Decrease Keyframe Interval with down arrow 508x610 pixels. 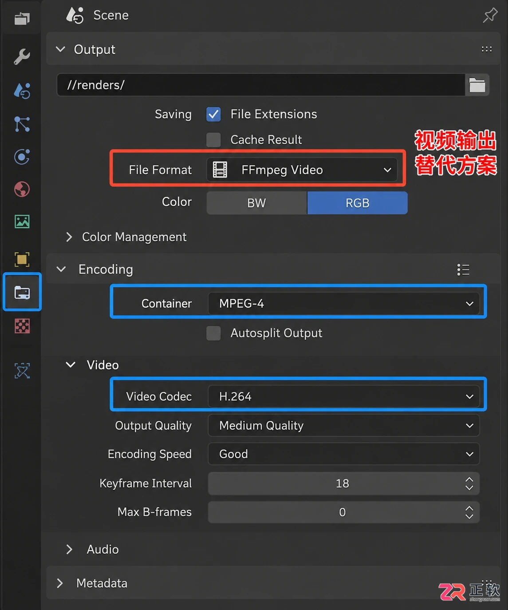pos(469,487)
